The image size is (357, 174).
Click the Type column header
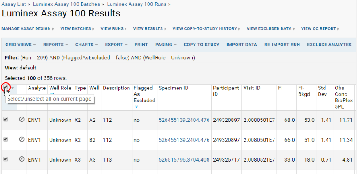(x=80, y=88)
